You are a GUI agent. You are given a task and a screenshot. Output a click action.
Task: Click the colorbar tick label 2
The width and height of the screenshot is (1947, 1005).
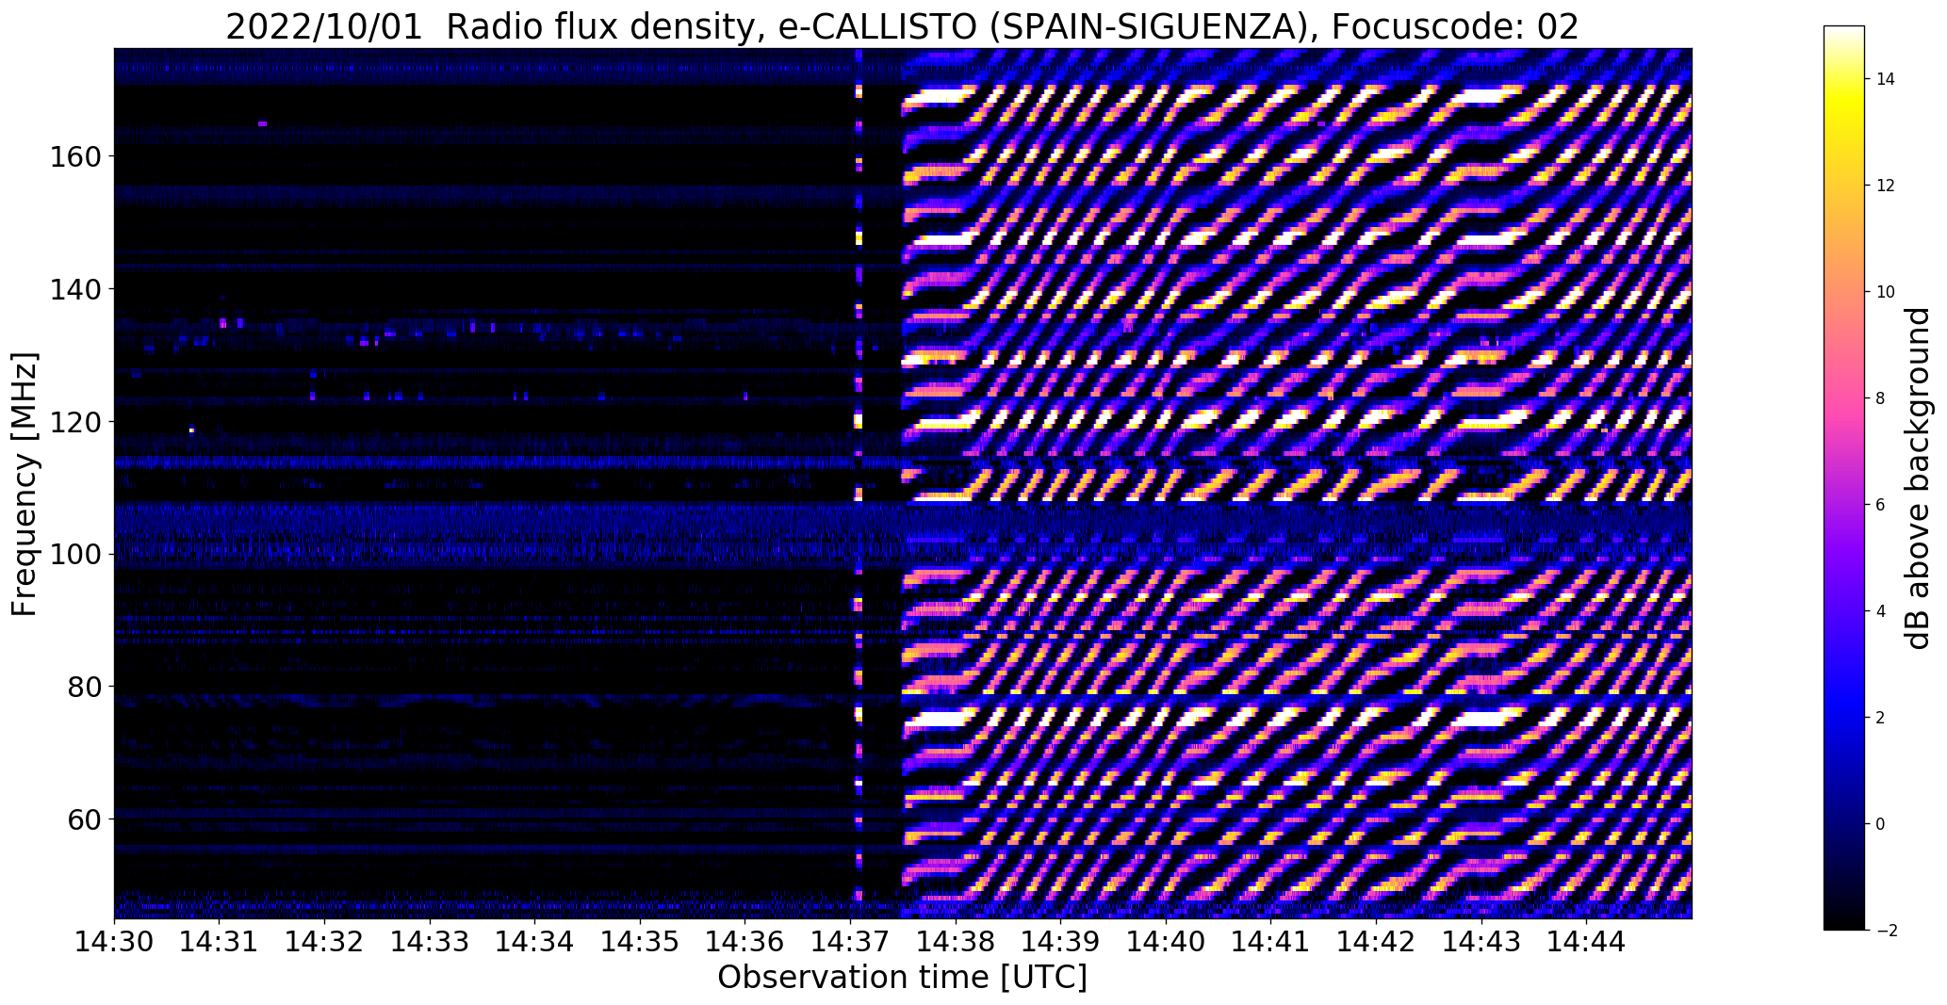coord(1881,718)
